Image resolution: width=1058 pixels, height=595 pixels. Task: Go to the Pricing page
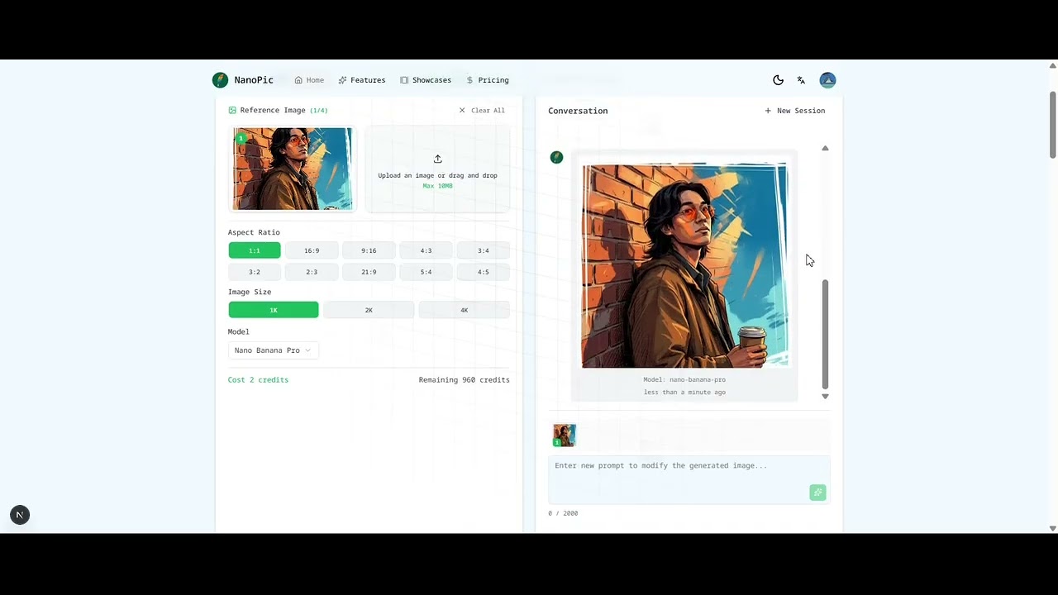point(488,80)
